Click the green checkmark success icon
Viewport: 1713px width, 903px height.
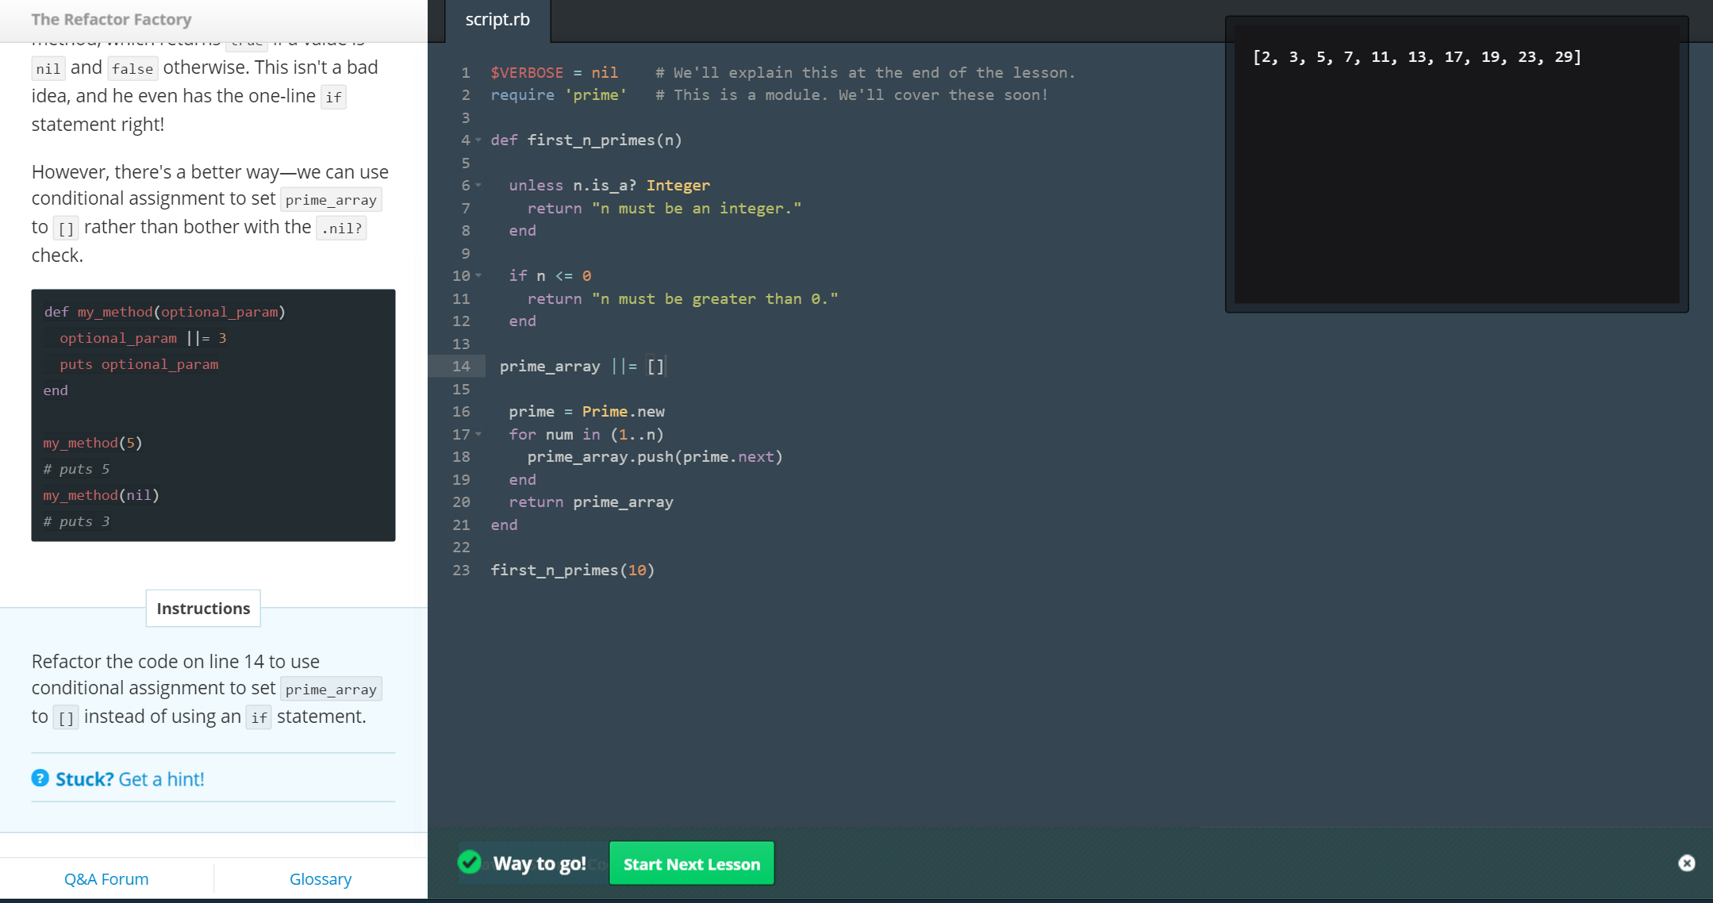pos(470,862)
